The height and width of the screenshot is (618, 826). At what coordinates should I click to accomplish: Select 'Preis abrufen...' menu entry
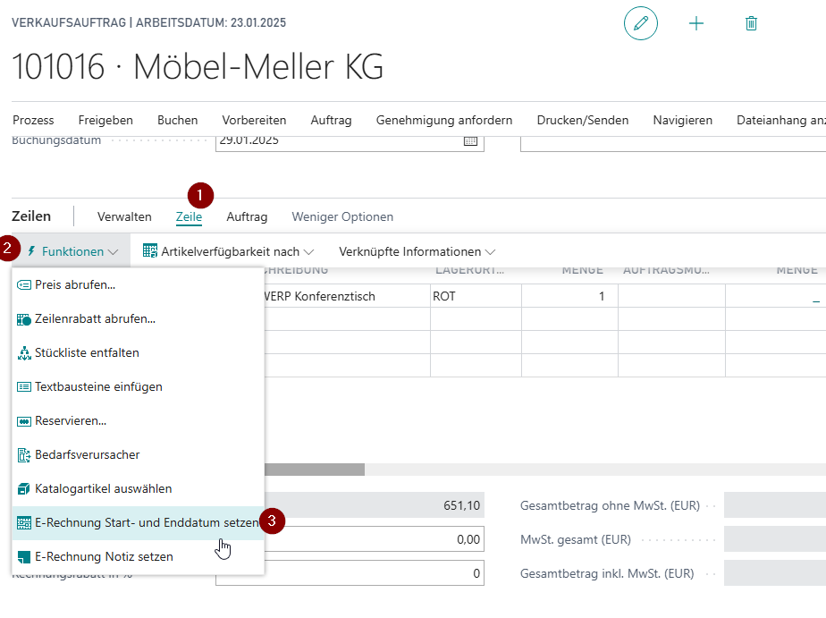click(75, 284)
